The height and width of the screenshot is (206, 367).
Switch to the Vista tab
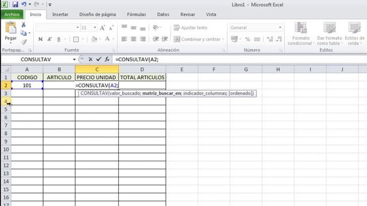[211, 14]
